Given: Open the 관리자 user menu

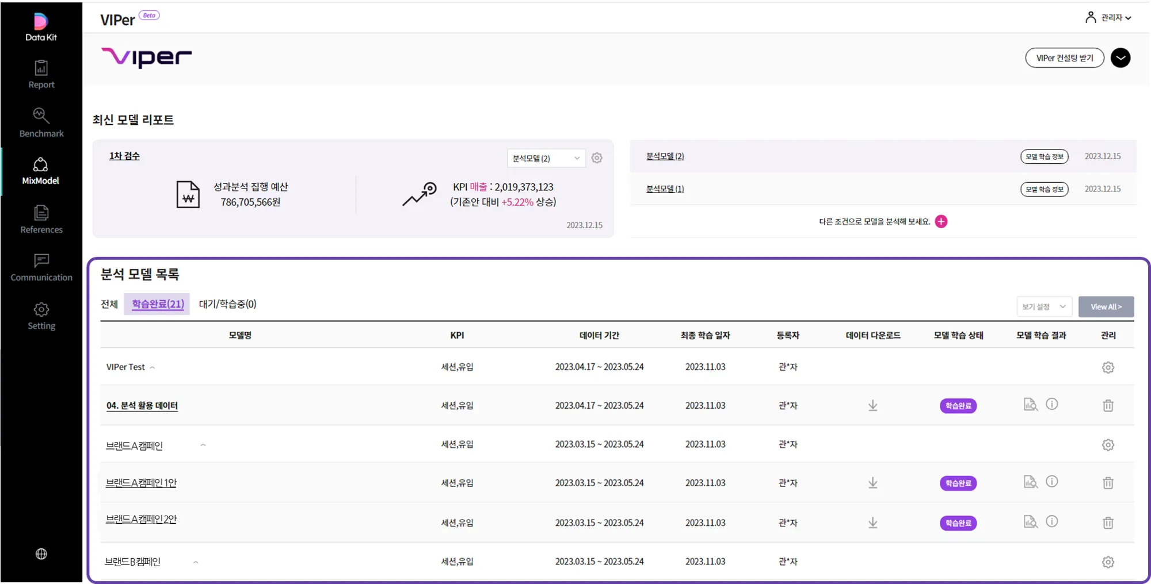Looking at the screenshot, I should point(1108,18).
